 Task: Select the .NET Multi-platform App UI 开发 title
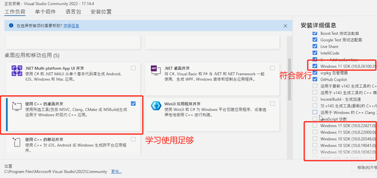pyautogui.click(x=55, y=68)
